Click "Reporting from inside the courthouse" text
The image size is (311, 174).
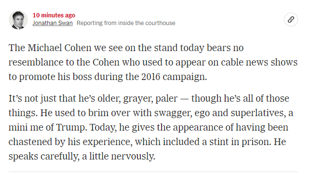(x=126, y=23)
